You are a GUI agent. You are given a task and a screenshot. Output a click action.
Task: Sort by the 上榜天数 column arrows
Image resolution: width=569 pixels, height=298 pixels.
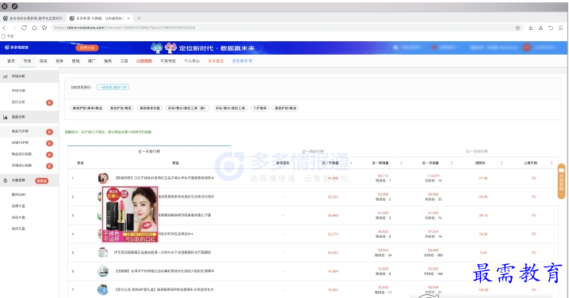(552, 163)
